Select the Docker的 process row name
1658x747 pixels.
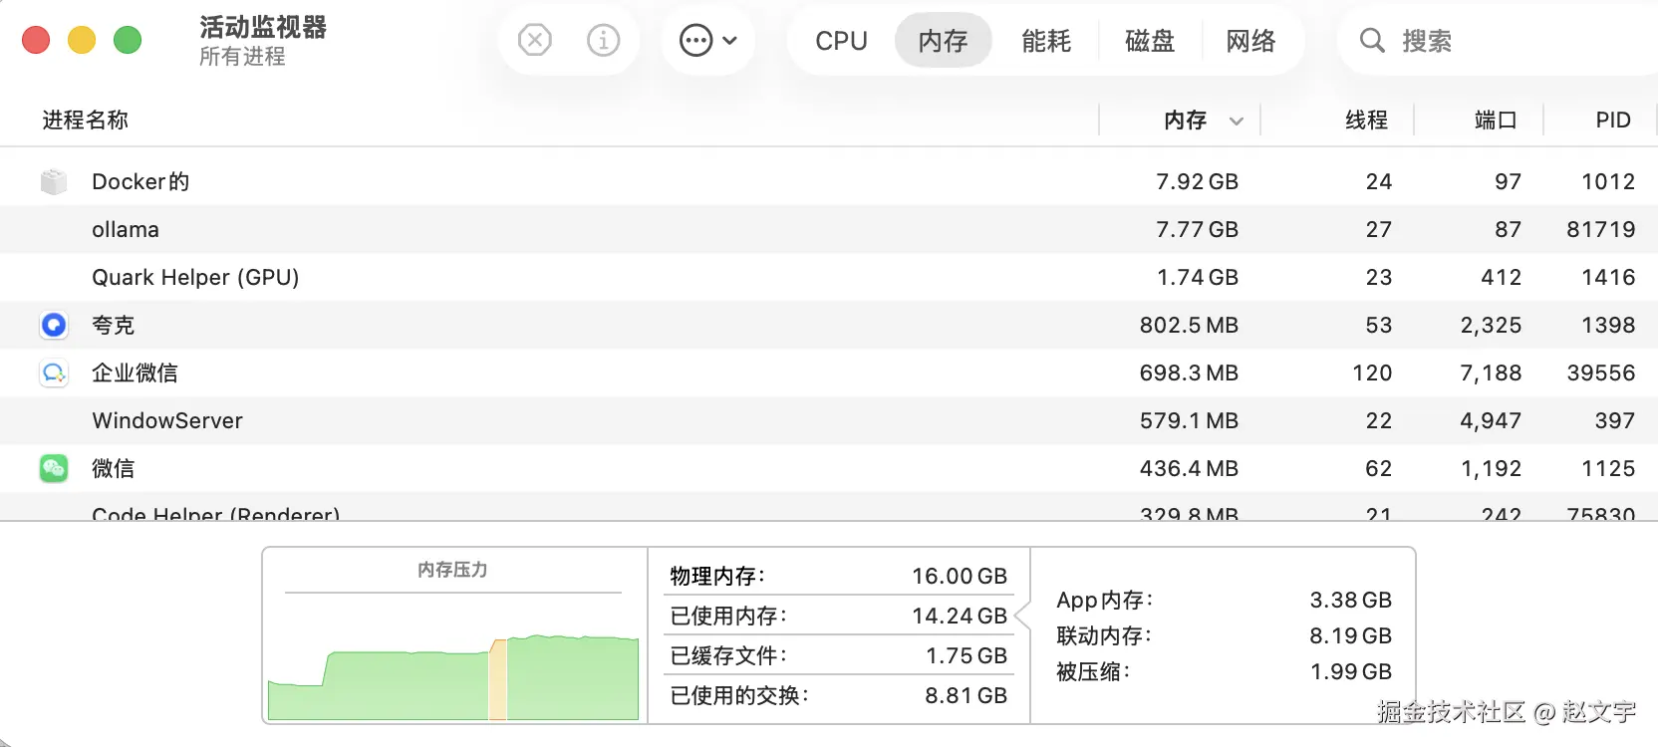tap(140, 181)
